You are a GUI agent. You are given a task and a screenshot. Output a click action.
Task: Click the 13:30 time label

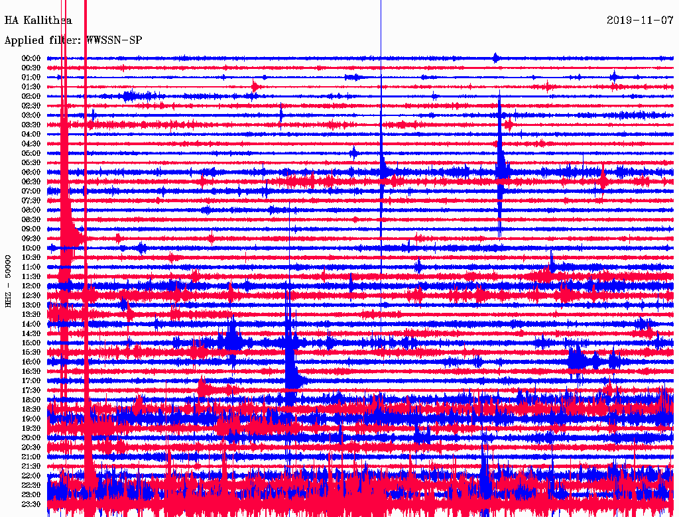coord(31,314)
